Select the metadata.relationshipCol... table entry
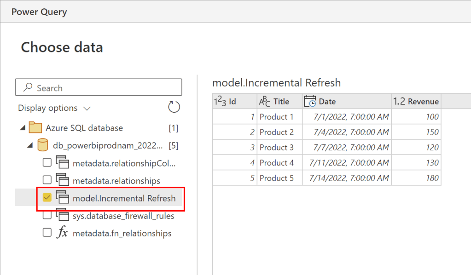 124,163
